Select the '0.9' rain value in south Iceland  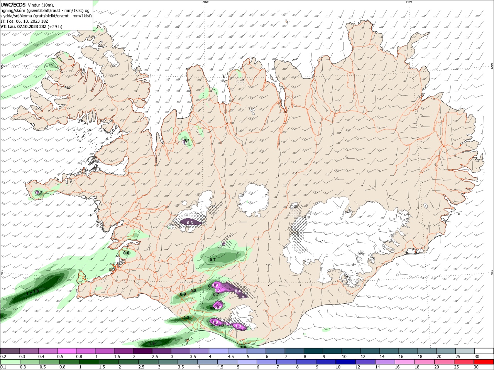click(x=183, y=294)
